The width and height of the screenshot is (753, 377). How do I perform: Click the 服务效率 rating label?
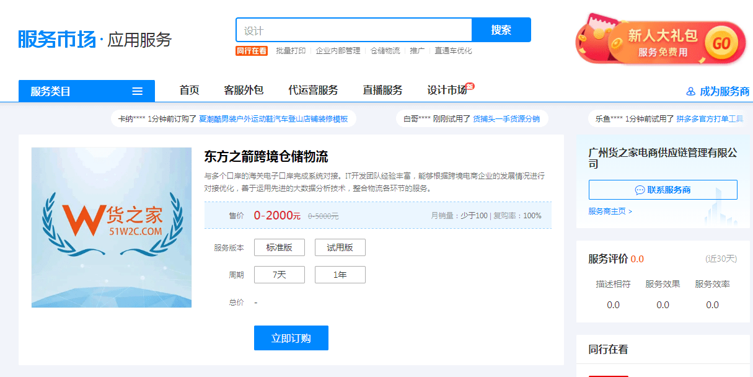point(713,284)
